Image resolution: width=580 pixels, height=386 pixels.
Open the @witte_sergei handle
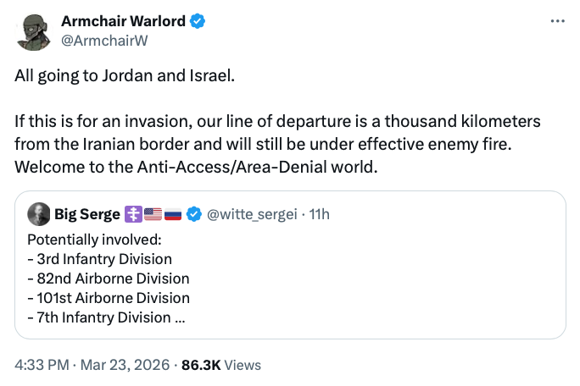[x=250, y=215]
